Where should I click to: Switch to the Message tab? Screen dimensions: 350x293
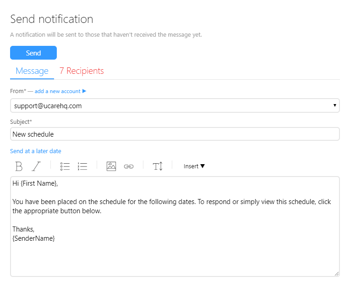(32, 71)
